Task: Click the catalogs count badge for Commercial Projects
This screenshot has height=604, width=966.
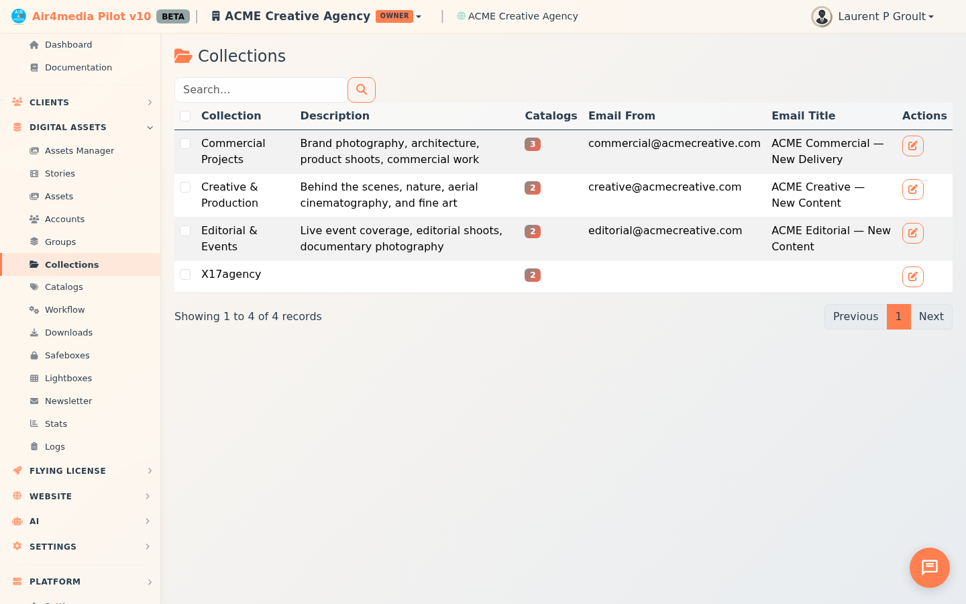Action: pyautogui.click(x=533, y=144)
